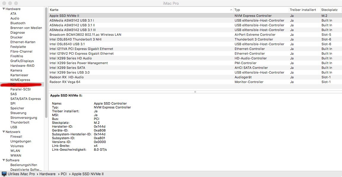
Task: Select Hardware-RAID entry
Action: (23, 66)
